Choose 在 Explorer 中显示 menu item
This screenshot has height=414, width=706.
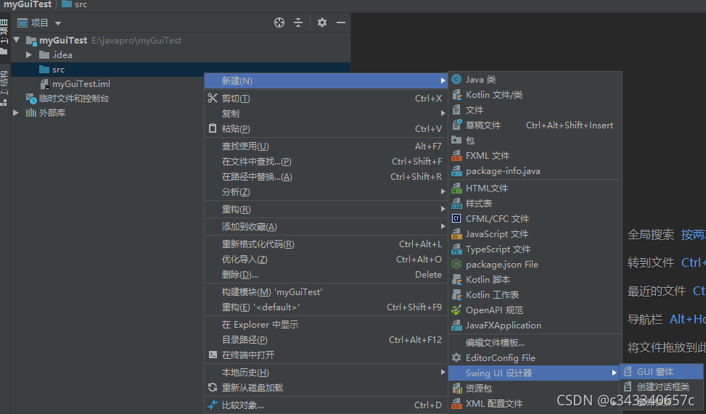pos(326,324)
